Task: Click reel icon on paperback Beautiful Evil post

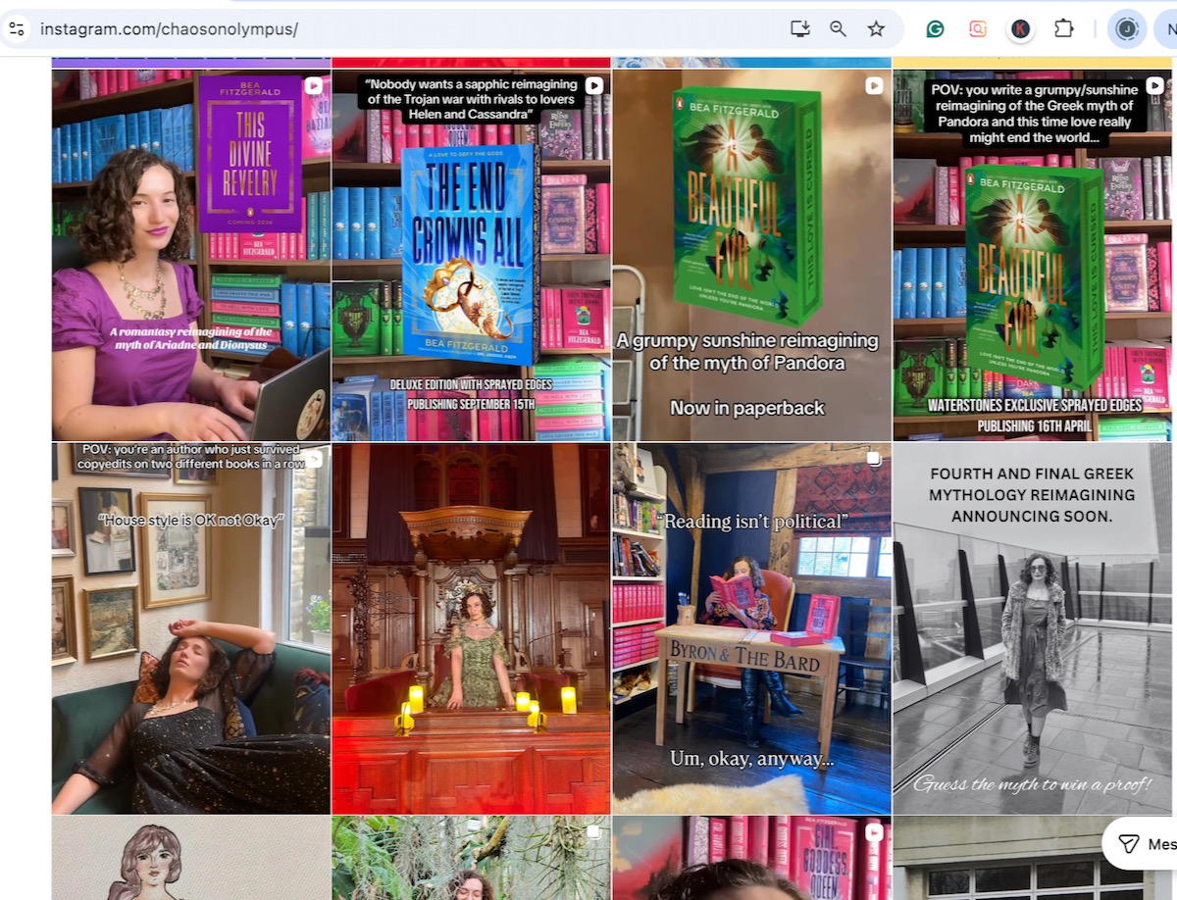Action: pyautogui.click(x=874, y=86)
